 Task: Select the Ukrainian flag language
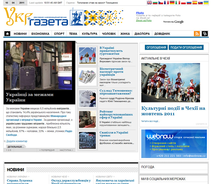pos(206,2)
